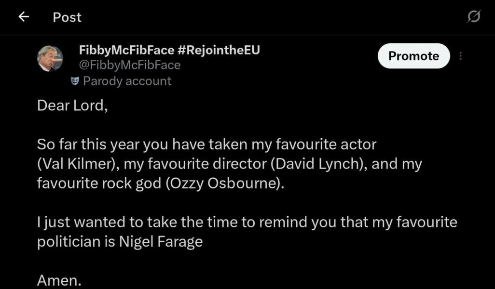Screen dimensions: 495x289
Task: Click the Parody account label text
Action: click(x=127, y=81)
